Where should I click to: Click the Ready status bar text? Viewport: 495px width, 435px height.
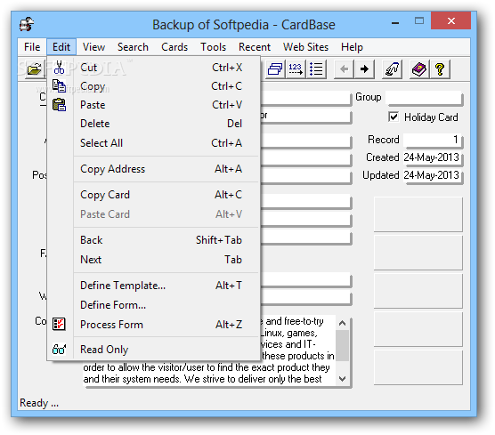[x=39, y=403]
